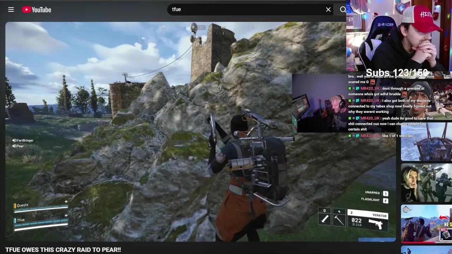Click the ammo count 022

356,220
